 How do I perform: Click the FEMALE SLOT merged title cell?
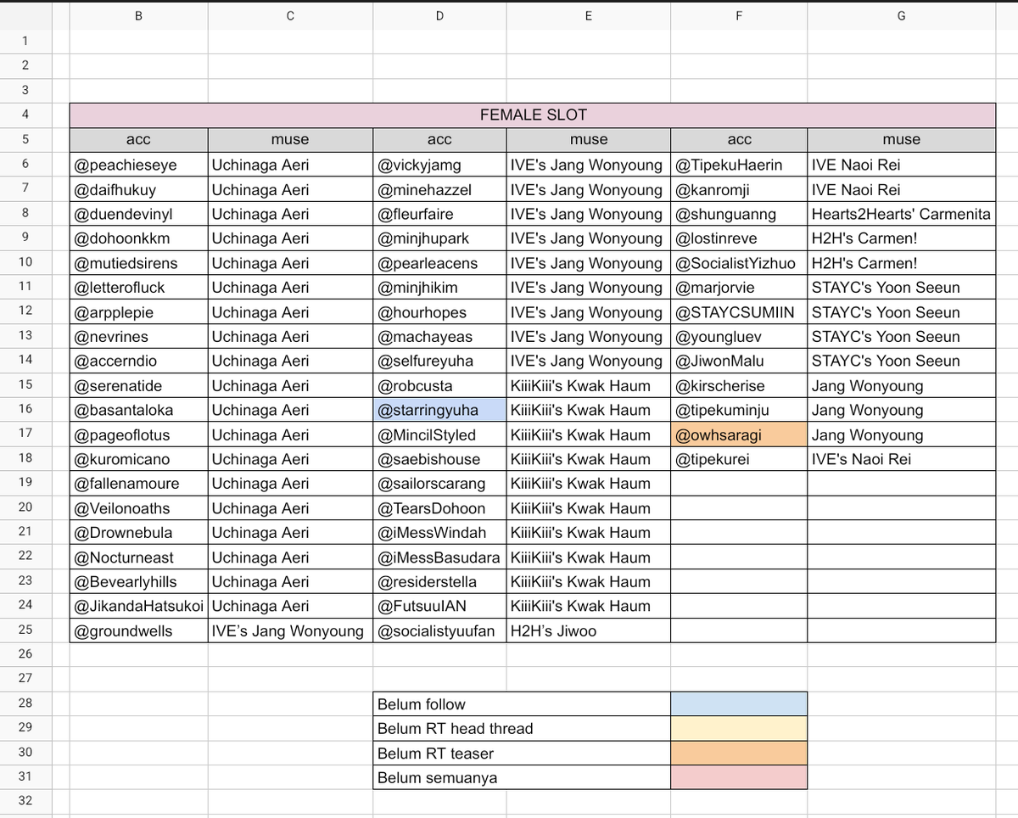click(x=533, y=115)
